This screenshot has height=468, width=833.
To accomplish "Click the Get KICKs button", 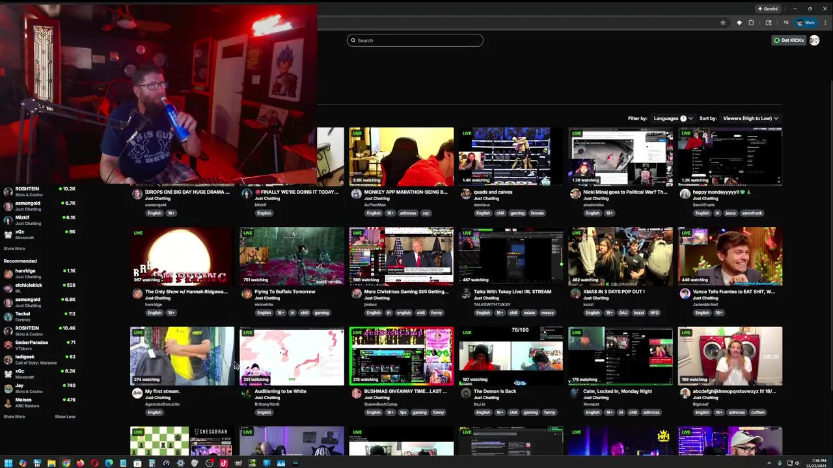I will coord(789,40).
